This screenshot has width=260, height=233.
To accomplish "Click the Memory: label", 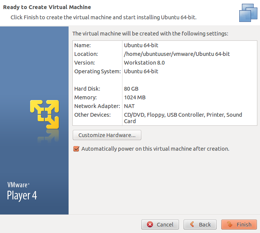I will (86, 97).
